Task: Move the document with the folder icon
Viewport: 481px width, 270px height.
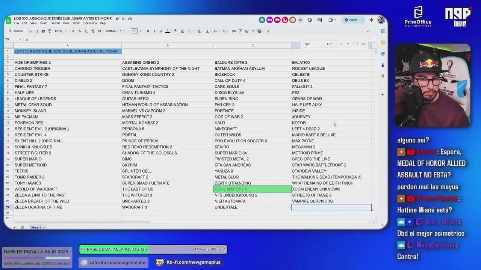Action: click(x=124, y=19)
